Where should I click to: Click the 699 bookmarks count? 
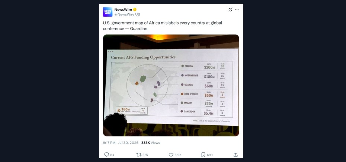209,155
